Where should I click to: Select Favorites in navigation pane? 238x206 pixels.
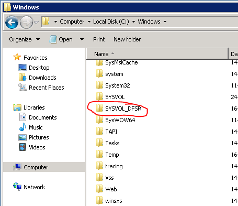pyautogui.click(x=36, y=58)
